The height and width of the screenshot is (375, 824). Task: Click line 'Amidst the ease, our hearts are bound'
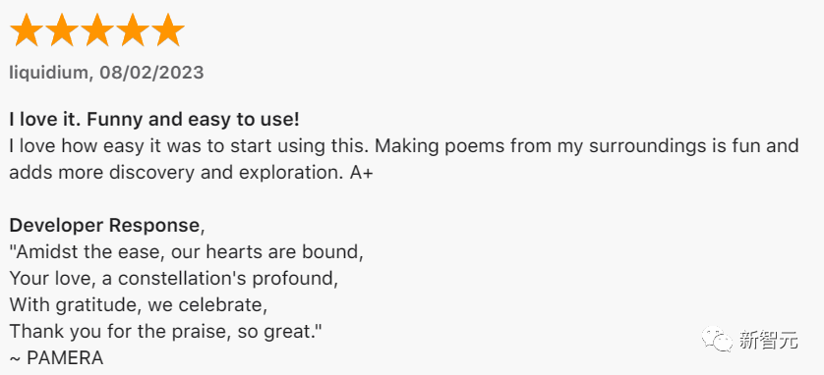click(x=187, y=251)
